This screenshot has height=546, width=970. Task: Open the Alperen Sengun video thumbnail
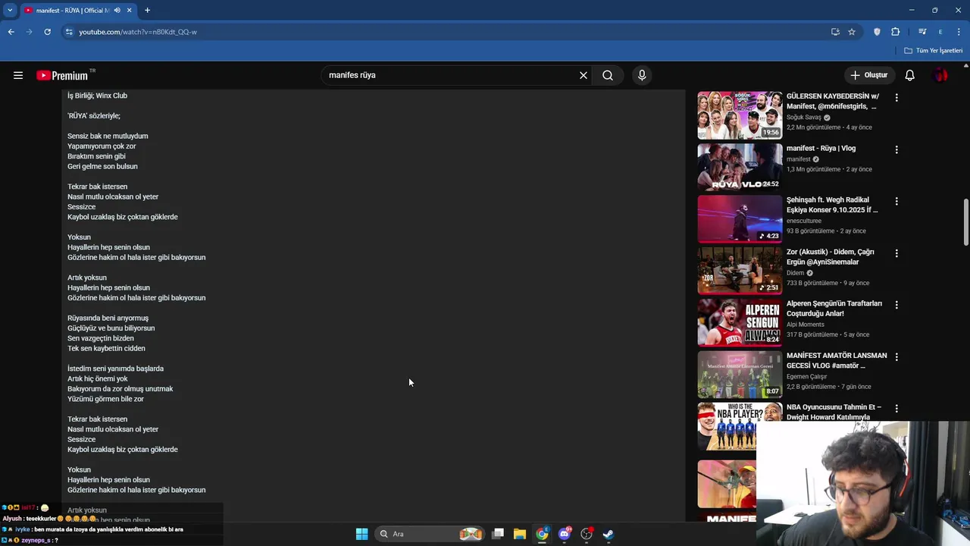tap(740, 322)
